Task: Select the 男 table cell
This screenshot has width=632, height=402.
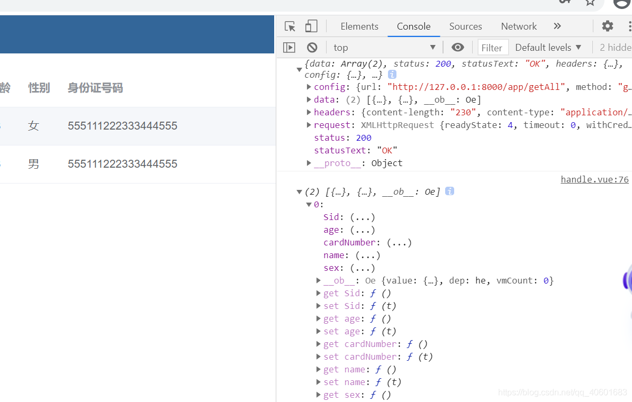Action: [x=33, y=164]
